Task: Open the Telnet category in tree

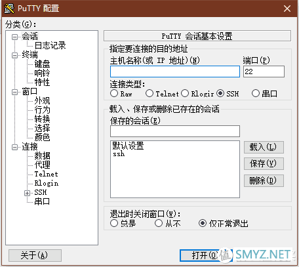Action: [46, 174]
